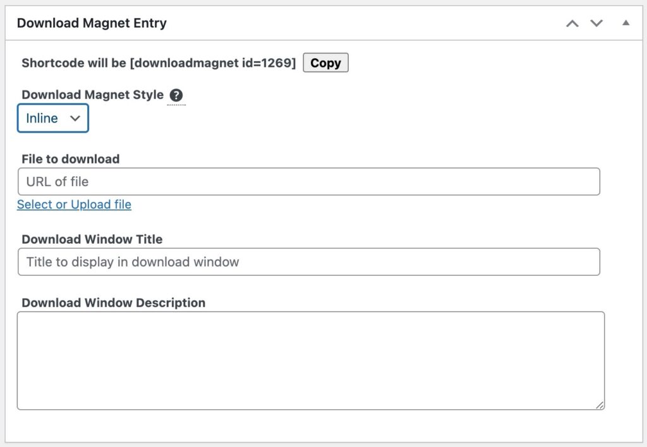Viewport: 647px width, 447px height.
Task: Click the File to download label
Action: [71, 158]
